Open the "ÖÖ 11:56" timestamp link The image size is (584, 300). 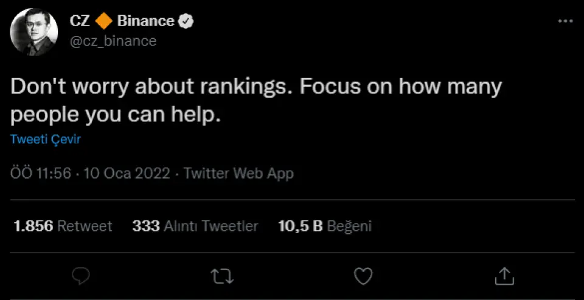tap(41, 174)
